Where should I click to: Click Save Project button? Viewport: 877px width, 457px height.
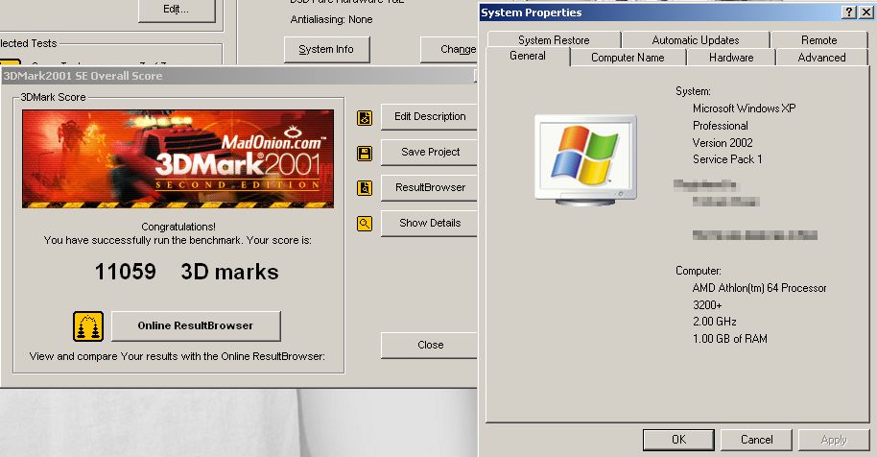pos(429,152)
